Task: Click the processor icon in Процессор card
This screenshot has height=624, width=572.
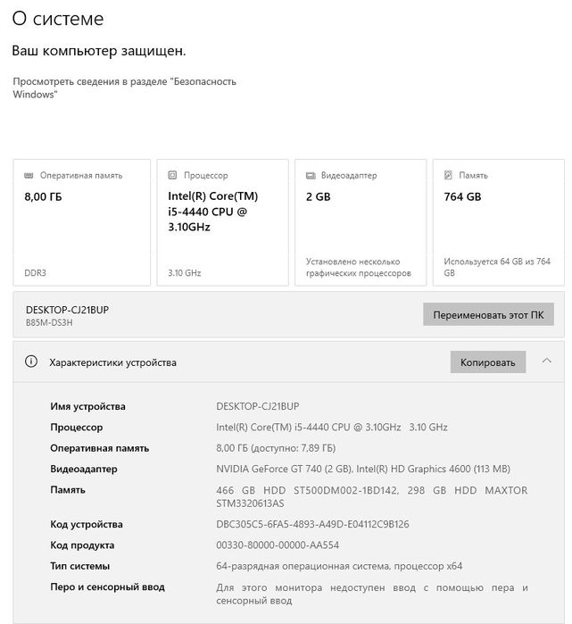Action: tap(173, 176)
